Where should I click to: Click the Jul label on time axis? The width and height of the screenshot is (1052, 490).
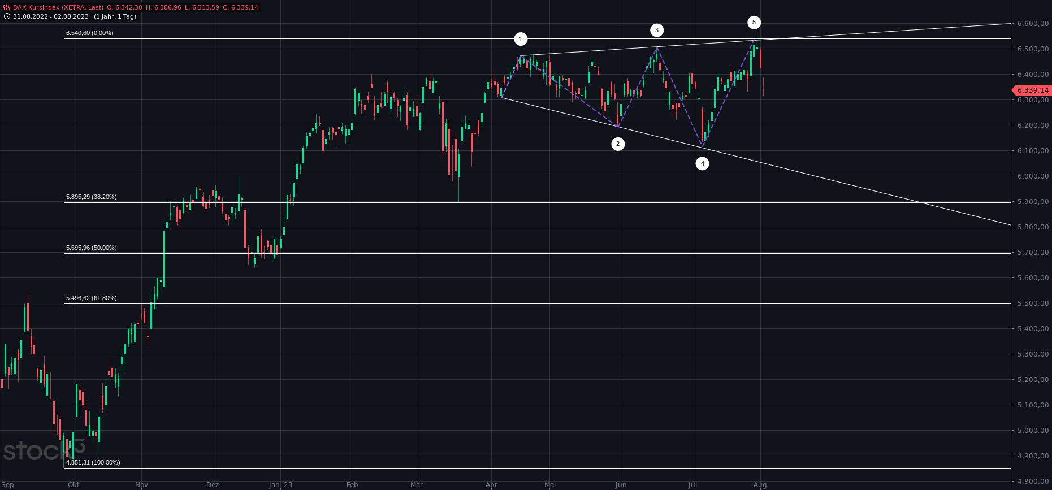692,485
